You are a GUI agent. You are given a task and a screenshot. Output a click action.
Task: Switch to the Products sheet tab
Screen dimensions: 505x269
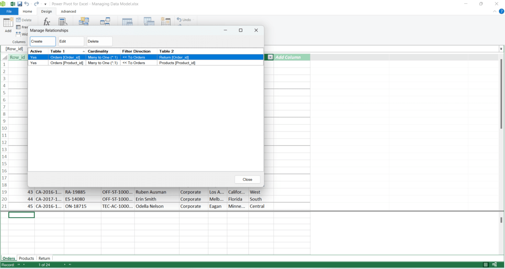click(26, 258)
